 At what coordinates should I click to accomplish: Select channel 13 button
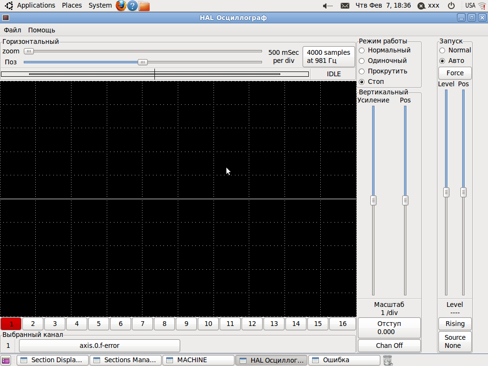(x=274, y=324)
